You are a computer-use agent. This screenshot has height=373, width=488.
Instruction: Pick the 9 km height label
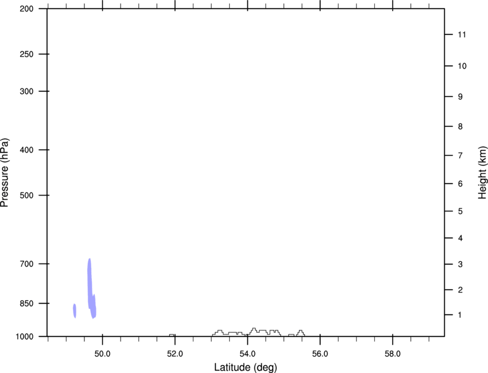pos(460,97)
